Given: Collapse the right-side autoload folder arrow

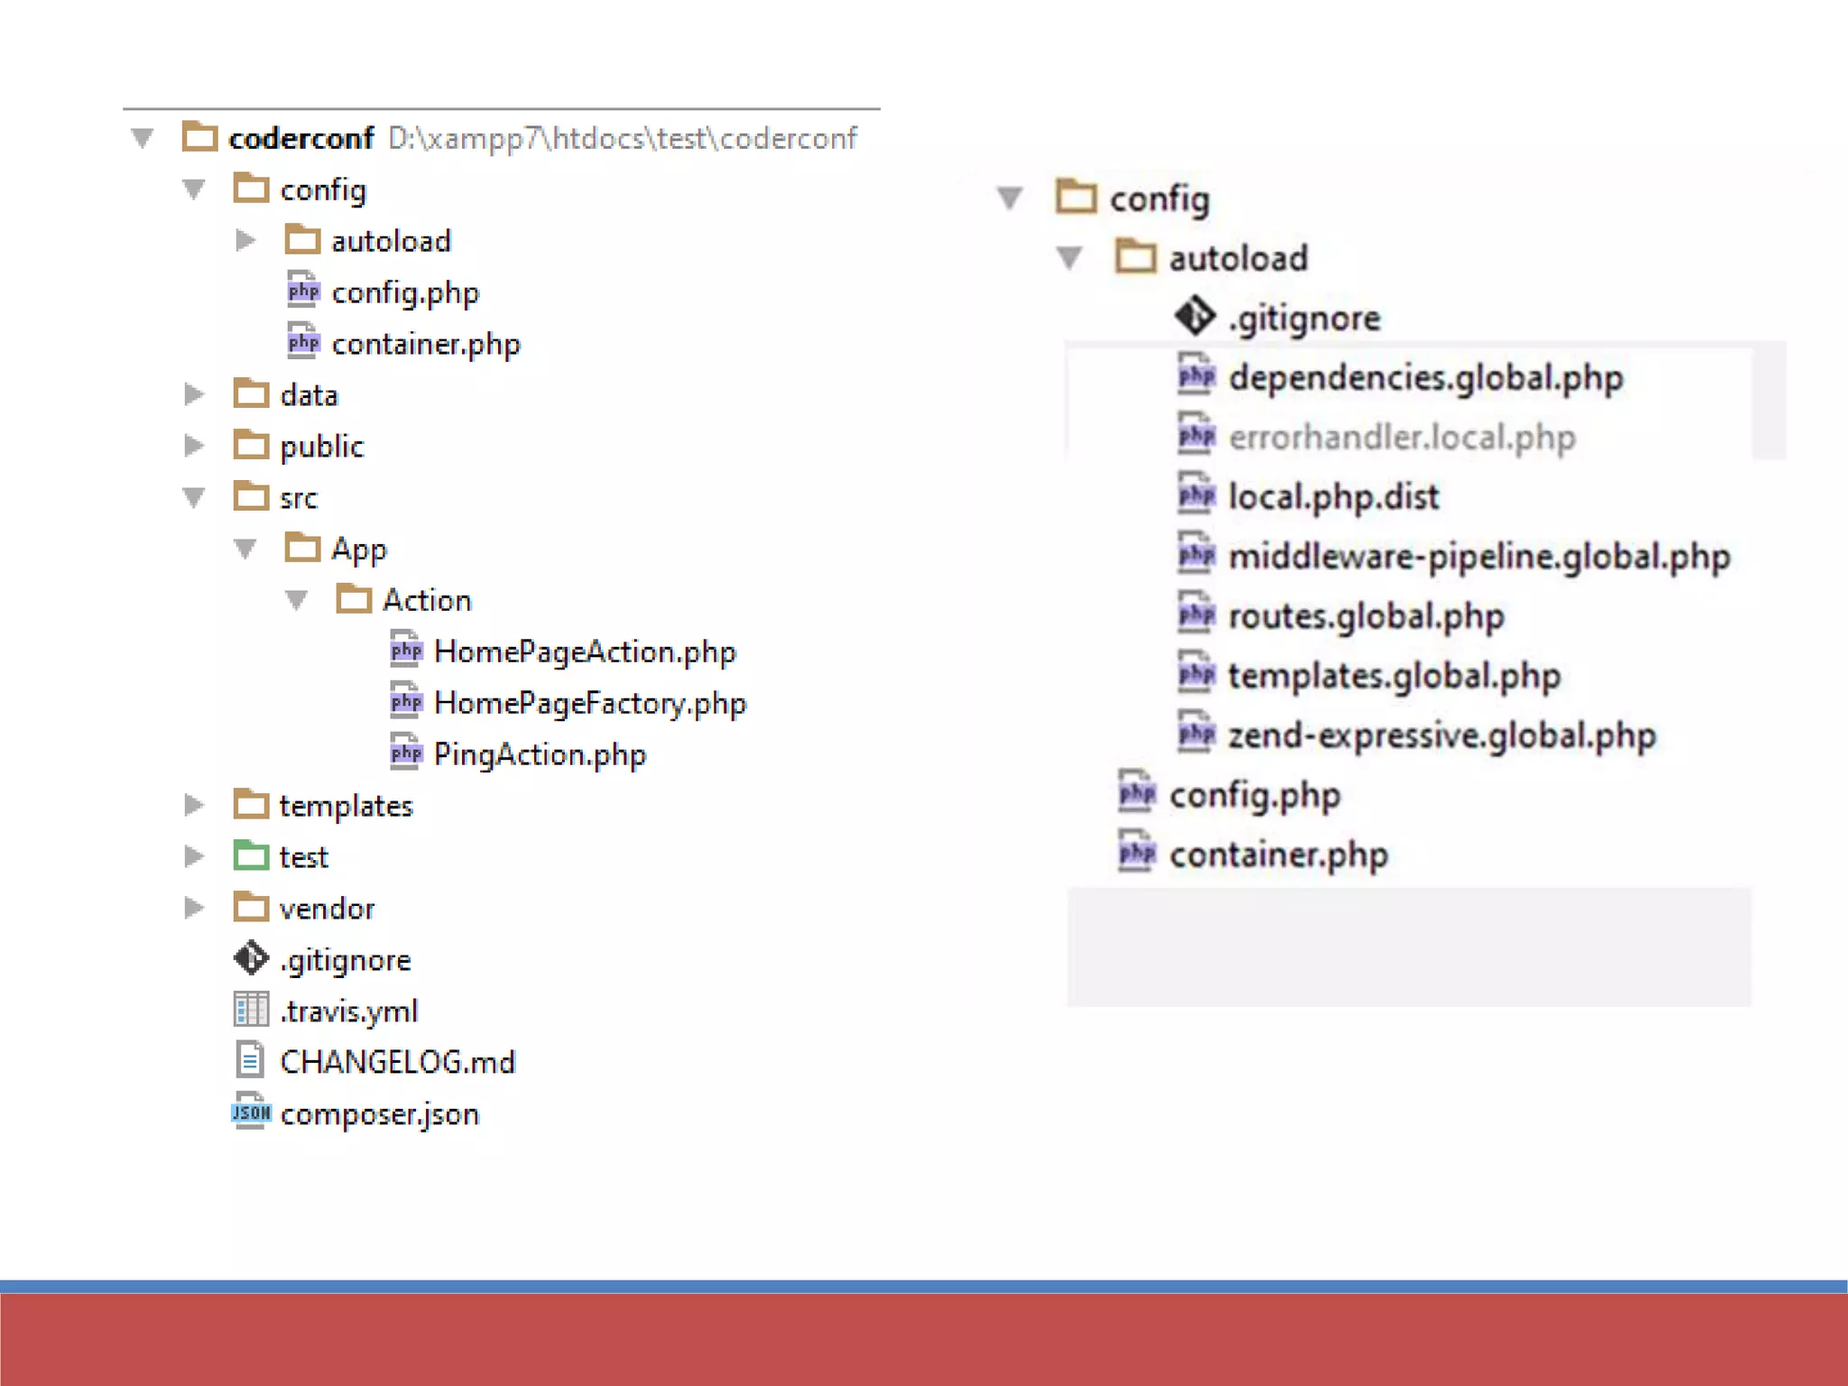Looking at the screenshot, I should [x=1069, y=258].
